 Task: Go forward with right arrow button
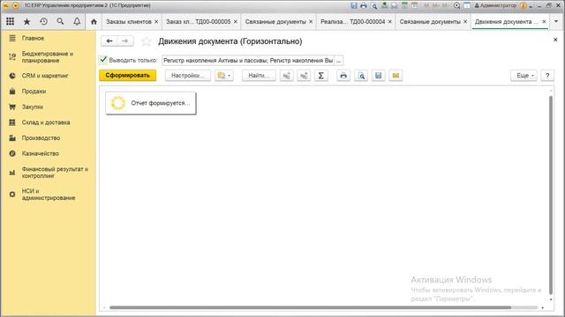[x=125, y=41]
